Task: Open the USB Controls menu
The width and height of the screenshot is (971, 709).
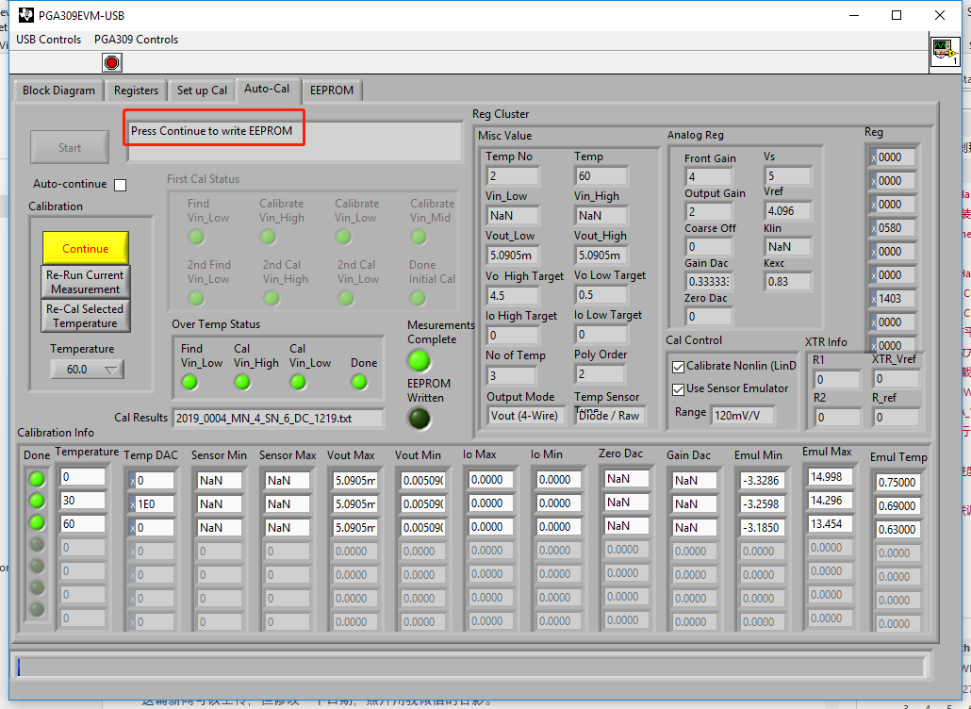Action: 48,40
